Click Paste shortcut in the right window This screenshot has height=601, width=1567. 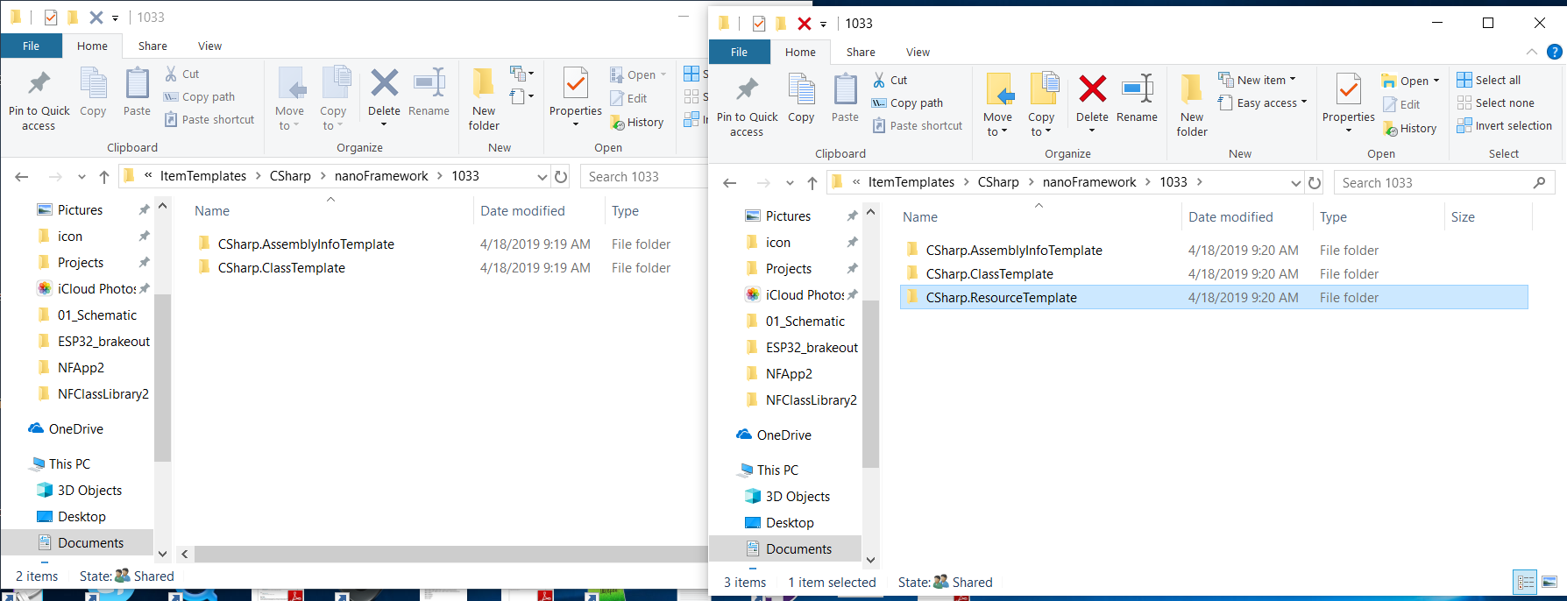918,125
